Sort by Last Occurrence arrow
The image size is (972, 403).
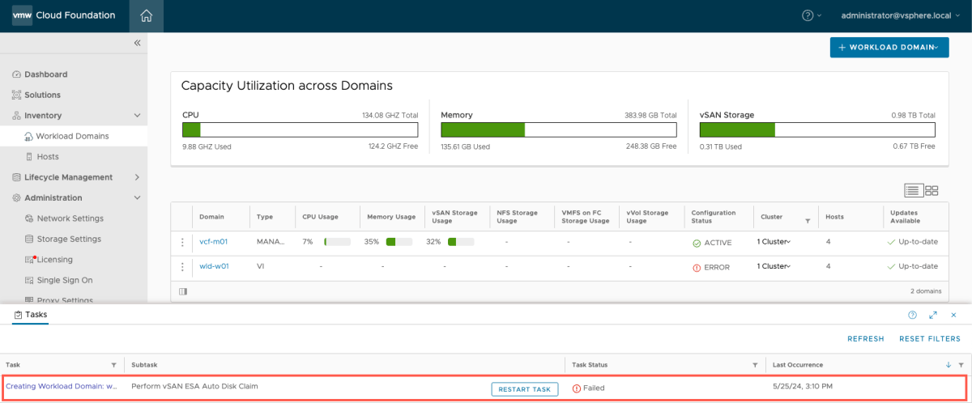point(949,365)
